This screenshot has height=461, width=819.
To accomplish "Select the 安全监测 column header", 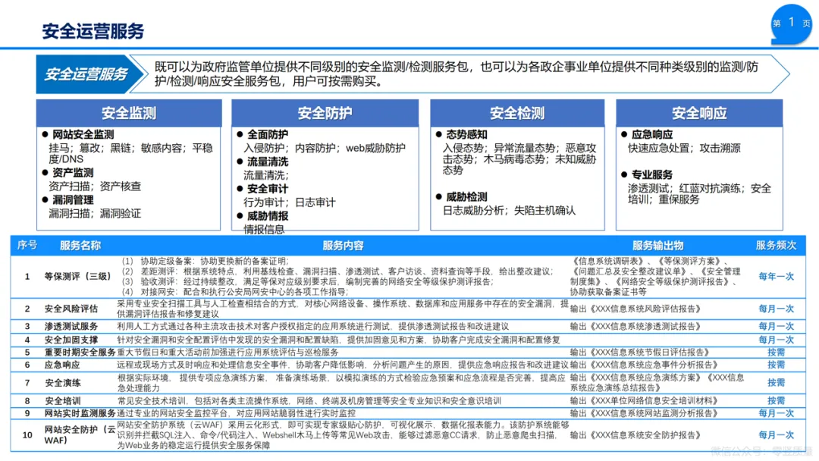I will (x=128, y=113).
